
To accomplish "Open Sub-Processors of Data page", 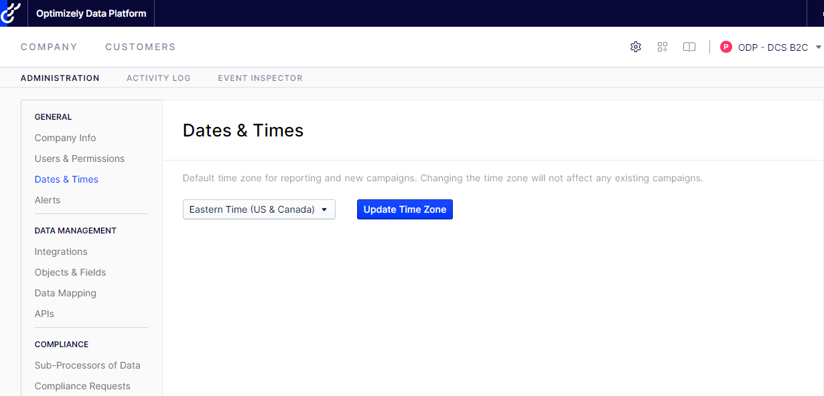I will [x=88, y=365].
